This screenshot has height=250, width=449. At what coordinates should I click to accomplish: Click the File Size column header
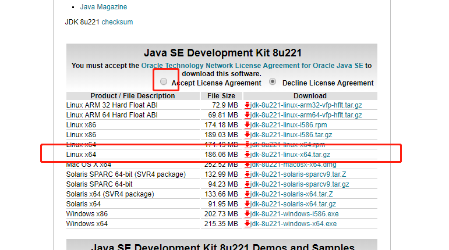tap(221, 96)
